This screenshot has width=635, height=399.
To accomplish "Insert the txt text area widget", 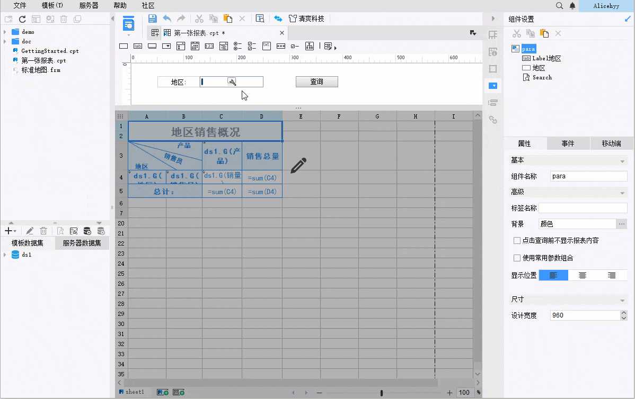I will (266, 46).
